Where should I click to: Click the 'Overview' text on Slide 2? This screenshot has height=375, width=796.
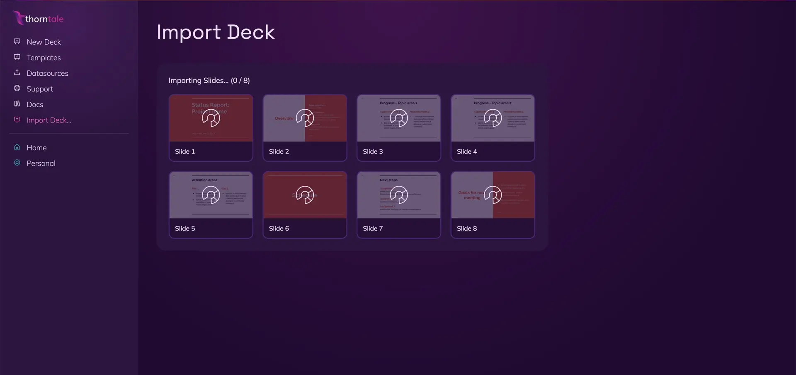point(284,118)
